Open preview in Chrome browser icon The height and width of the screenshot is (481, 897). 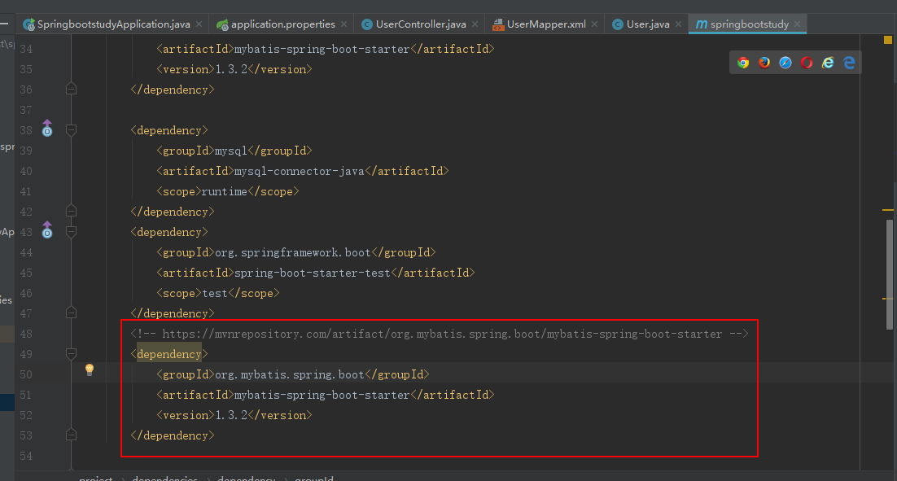[x=743, y=63]
